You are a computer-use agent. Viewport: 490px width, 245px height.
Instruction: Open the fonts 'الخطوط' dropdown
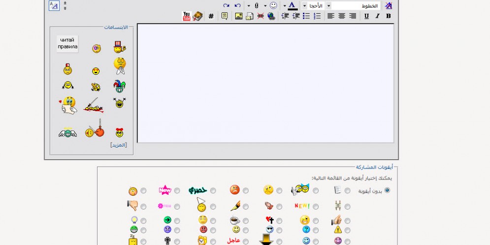[356, 5]
